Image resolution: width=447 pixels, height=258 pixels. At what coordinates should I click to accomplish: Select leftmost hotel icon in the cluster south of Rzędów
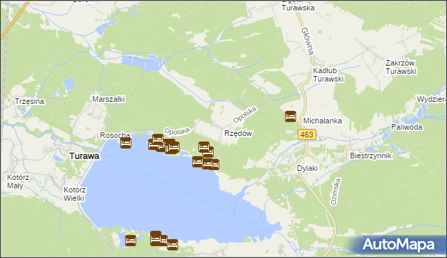point(197,162)
